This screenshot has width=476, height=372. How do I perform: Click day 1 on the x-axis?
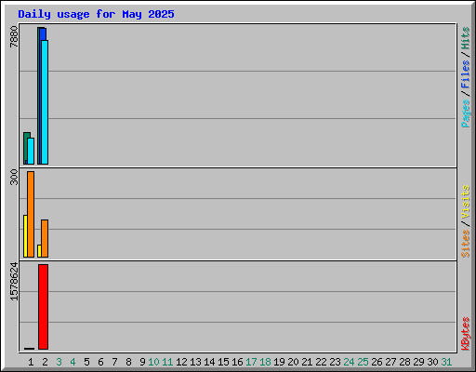(x=31, y=362)
